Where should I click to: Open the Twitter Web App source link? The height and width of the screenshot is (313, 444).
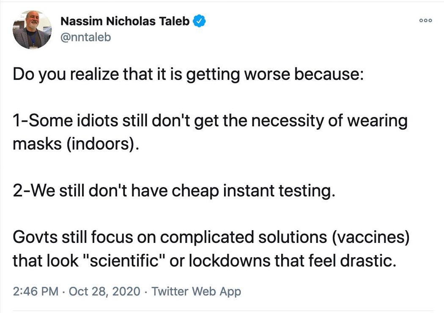tap(196, 291)
